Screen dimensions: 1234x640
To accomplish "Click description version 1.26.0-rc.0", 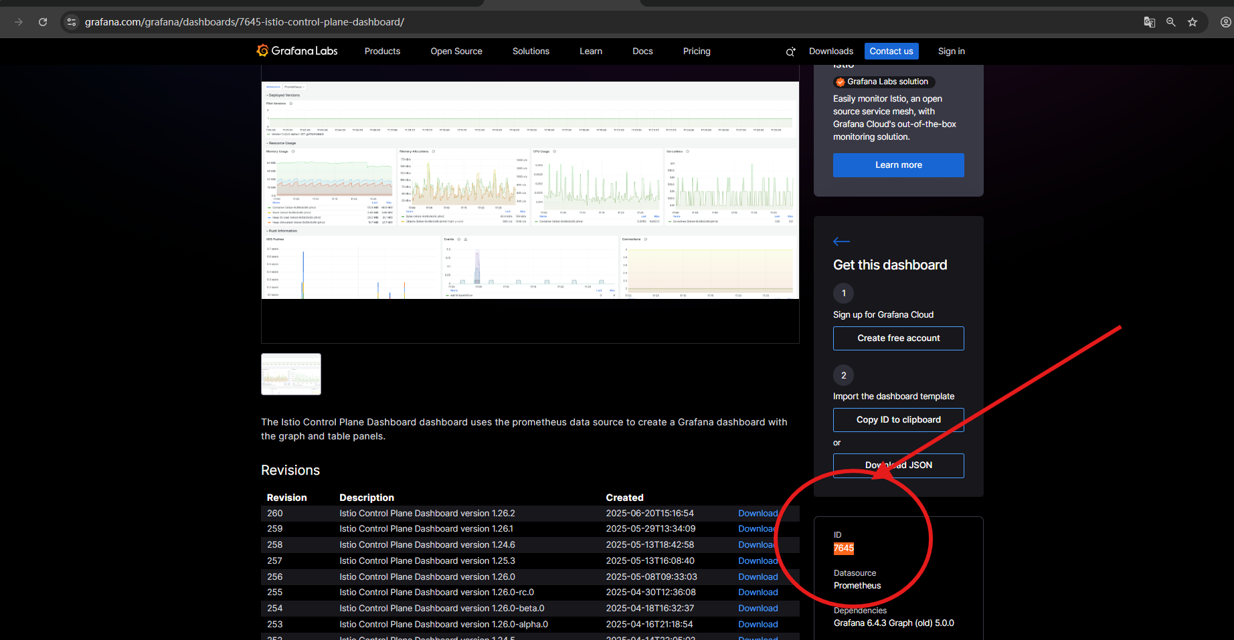I will [436, 593].
